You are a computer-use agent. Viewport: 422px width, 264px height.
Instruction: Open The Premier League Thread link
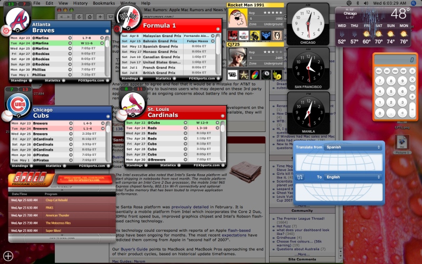300,219
